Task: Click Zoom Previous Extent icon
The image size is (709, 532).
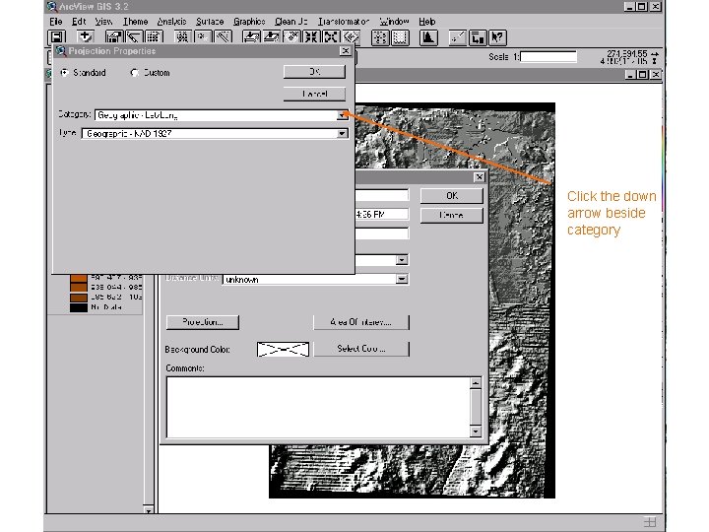Action: 352,37
